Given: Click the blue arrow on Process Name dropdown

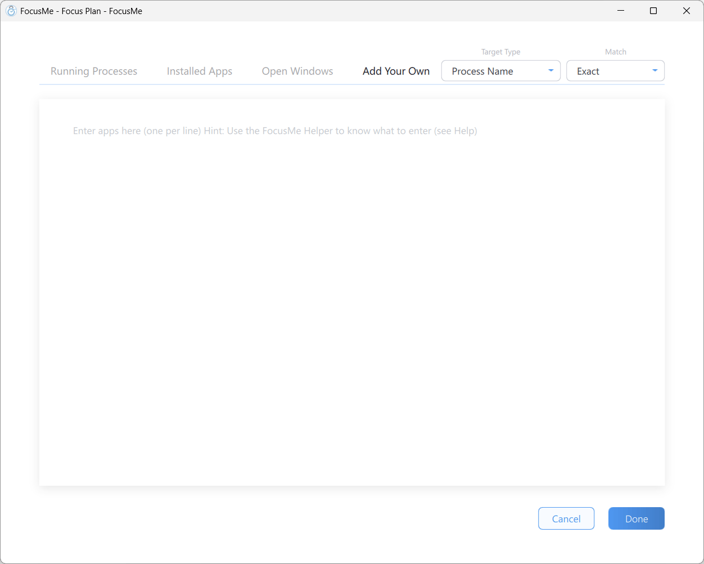Looking at the screenshot, I should [551, 71].
